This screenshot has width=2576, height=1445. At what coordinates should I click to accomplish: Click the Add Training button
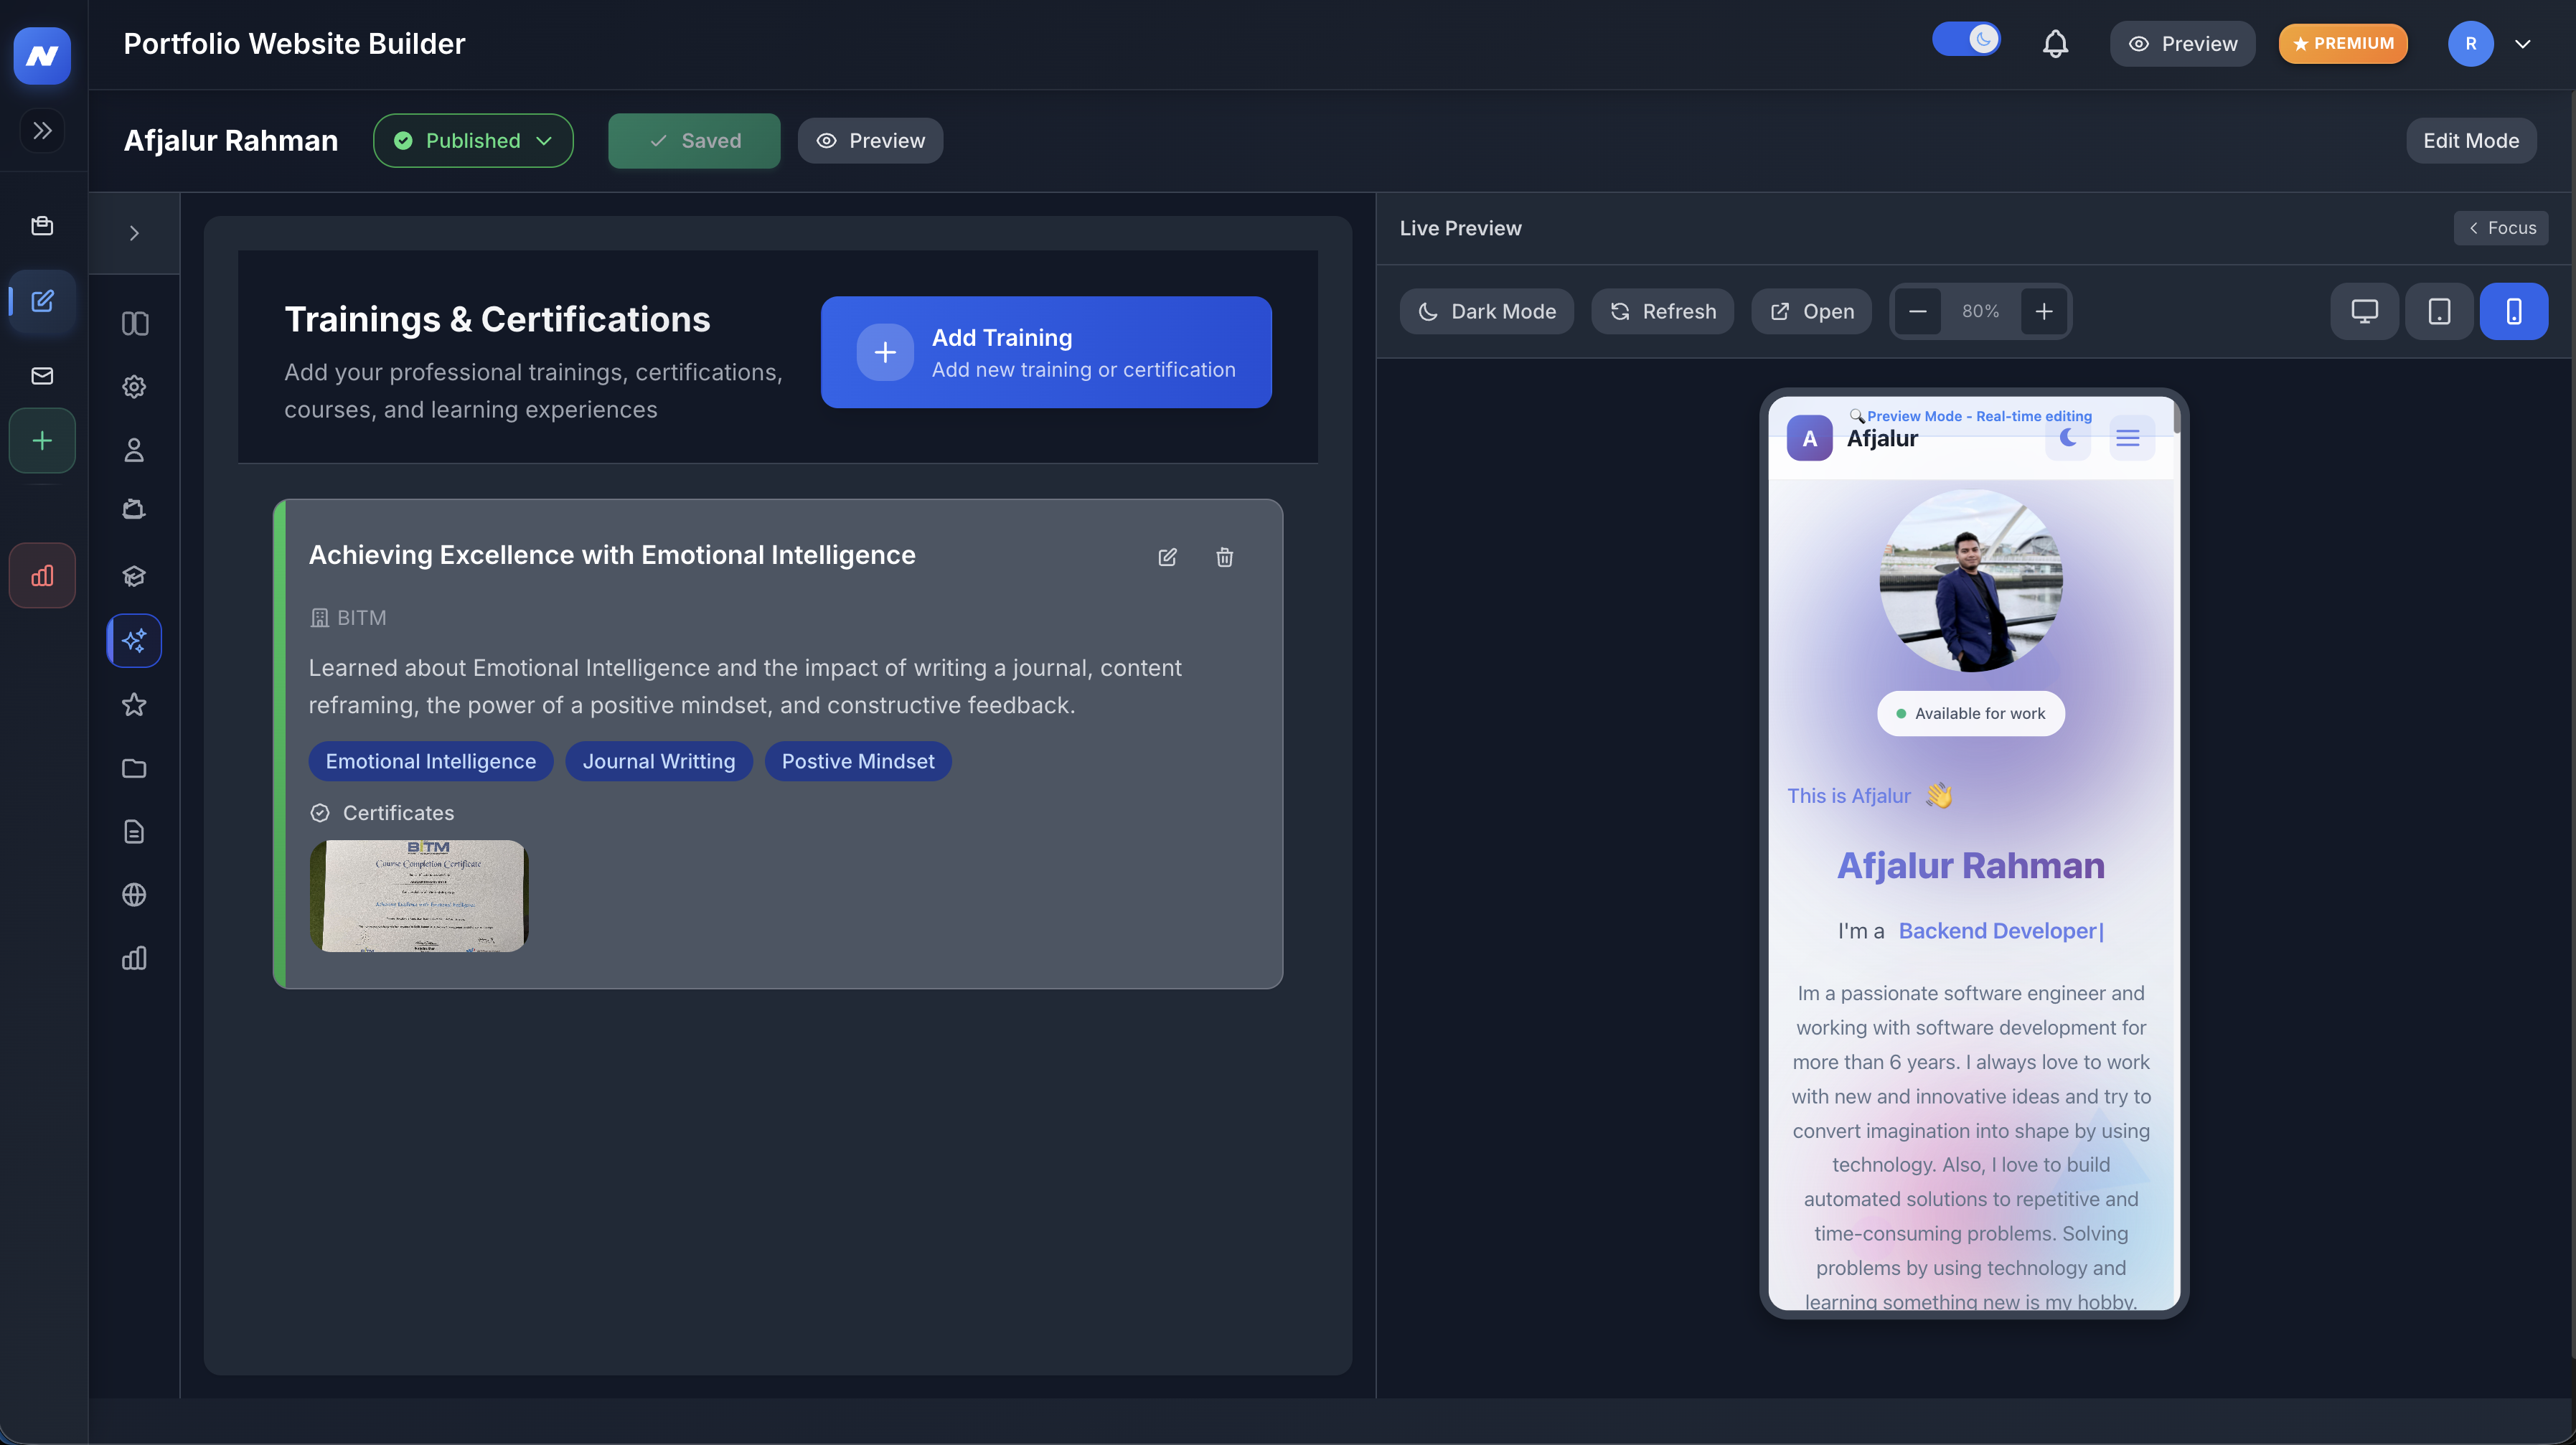pyautogui.click(x=1046, y=352)
